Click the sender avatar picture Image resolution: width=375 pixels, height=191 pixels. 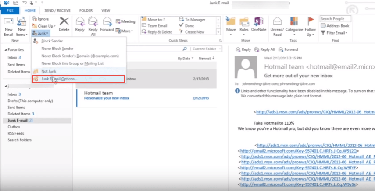[246, 68]
